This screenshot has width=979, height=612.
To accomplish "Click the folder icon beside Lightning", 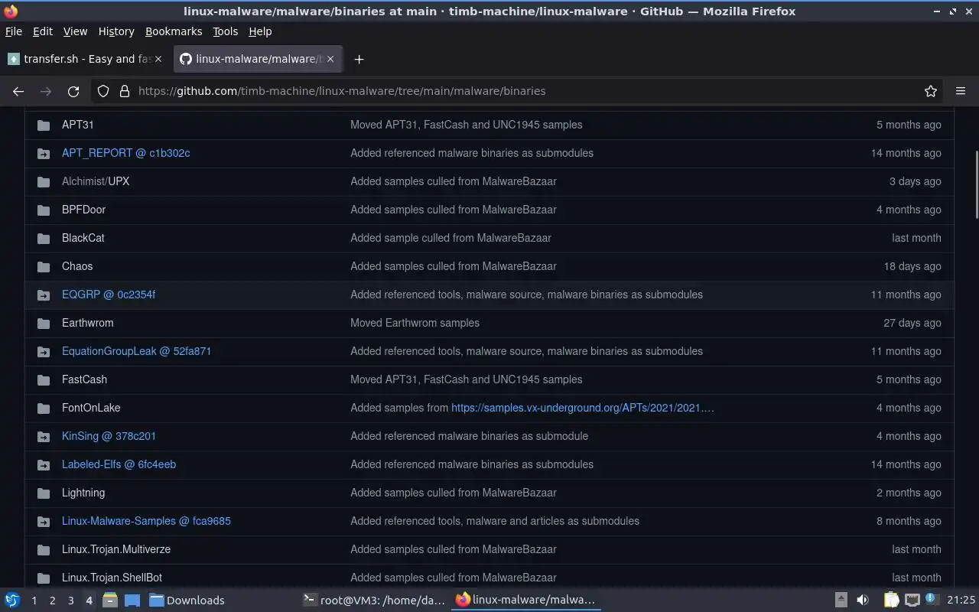I will click(x=44, y=493).
